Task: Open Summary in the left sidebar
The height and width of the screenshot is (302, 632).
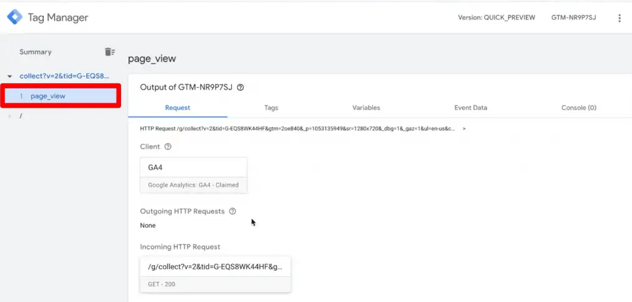Action: coord(36,52)
